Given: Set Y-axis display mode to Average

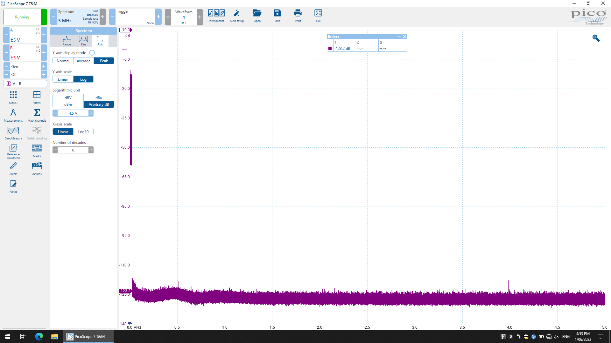Looking at the screenshot, I should tap(83, 61).
